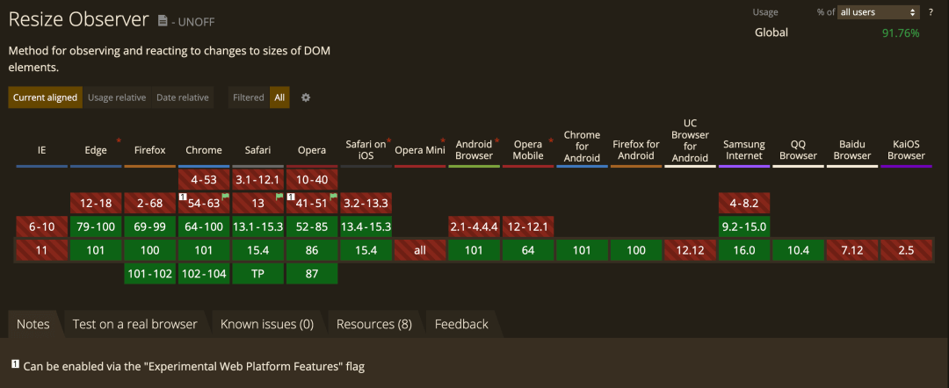Click the IE 6-10 cell

42,226
